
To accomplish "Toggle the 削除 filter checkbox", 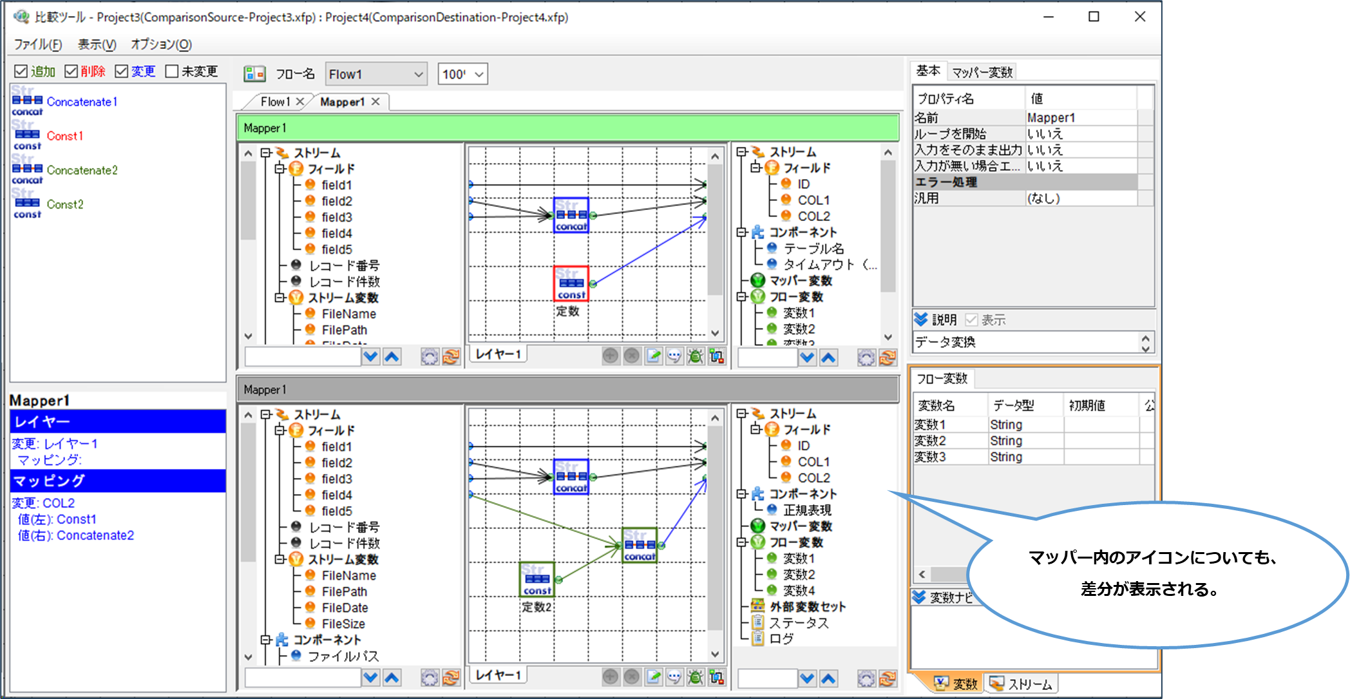I will pyautogui.click(x=71, y=72).
